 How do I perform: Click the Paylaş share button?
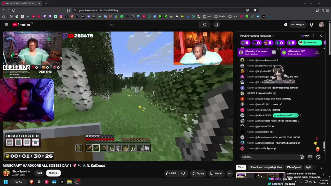pyautogui.click(x=198, y=173)
